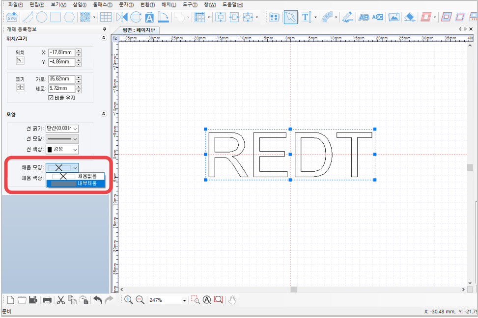Undo the last action

[98, 300]
